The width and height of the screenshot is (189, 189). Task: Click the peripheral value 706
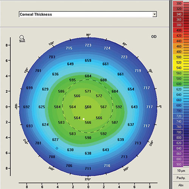69,166
